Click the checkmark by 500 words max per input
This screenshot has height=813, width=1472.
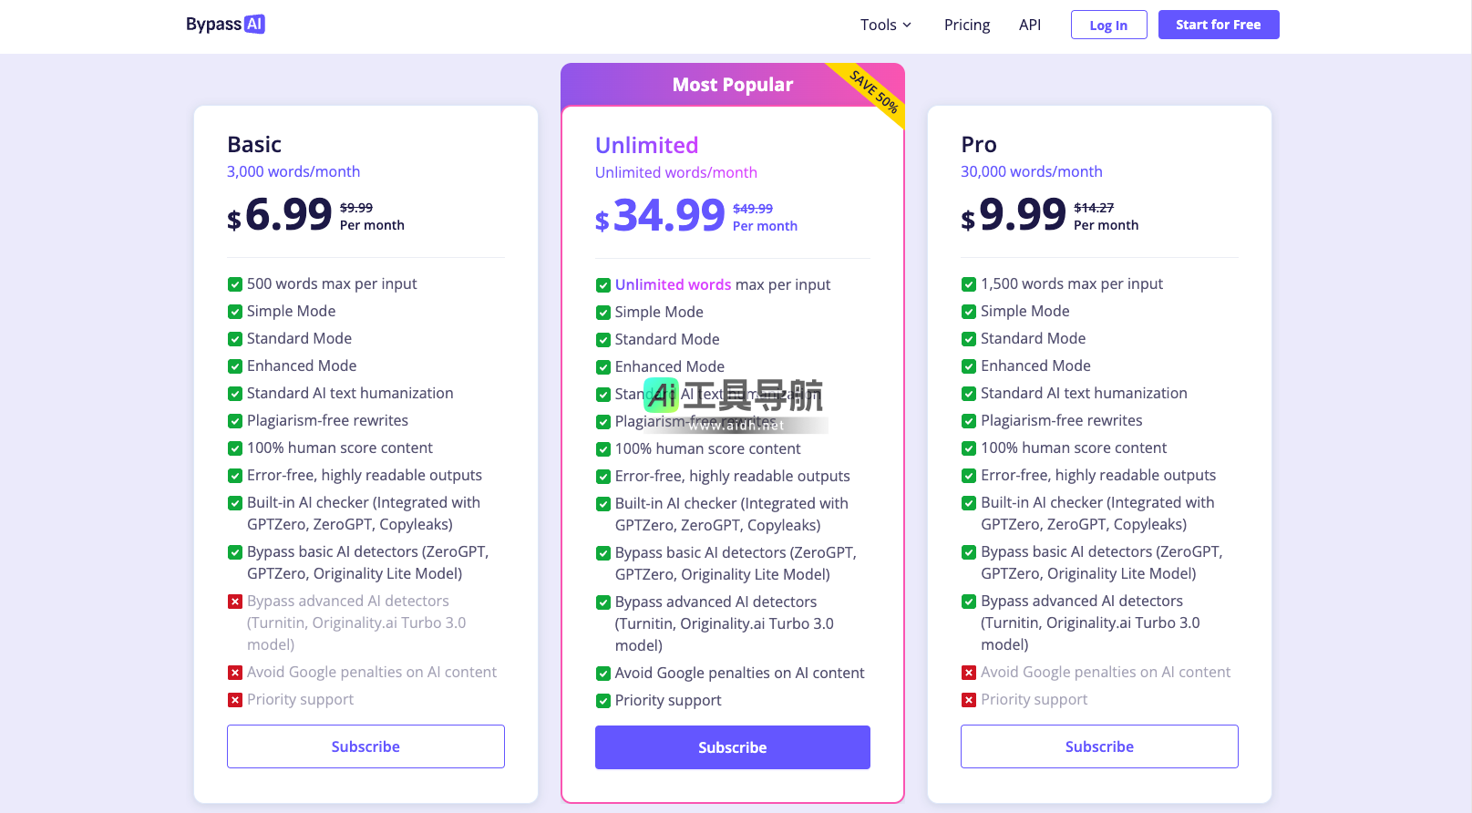coord(235,284)
